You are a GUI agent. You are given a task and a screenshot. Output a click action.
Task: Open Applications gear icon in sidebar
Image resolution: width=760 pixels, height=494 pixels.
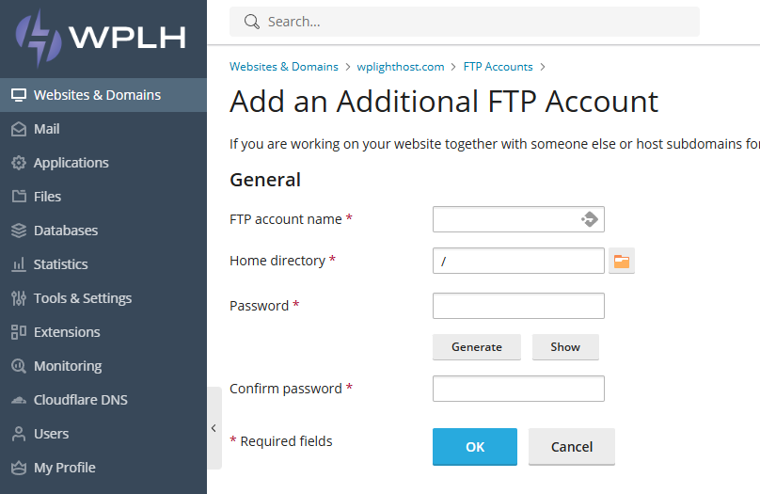coord(19,163)
